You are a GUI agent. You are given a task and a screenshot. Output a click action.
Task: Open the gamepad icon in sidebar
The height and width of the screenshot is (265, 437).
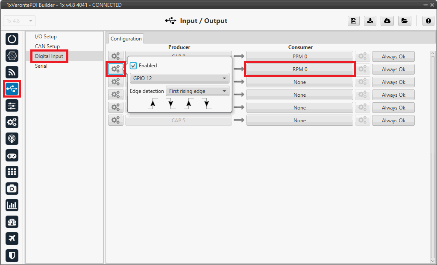[12, 155]
